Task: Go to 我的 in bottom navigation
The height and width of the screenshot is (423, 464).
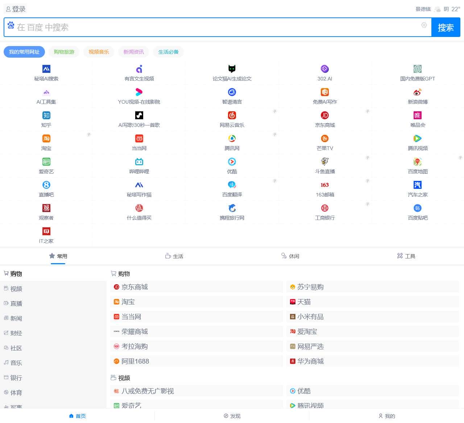Action: point(387,416)
